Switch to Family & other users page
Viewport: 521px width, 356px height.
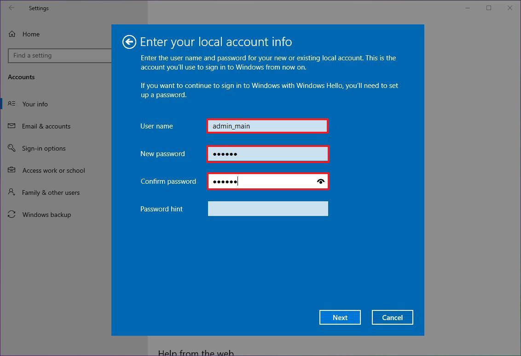click(x=51, y=193)
